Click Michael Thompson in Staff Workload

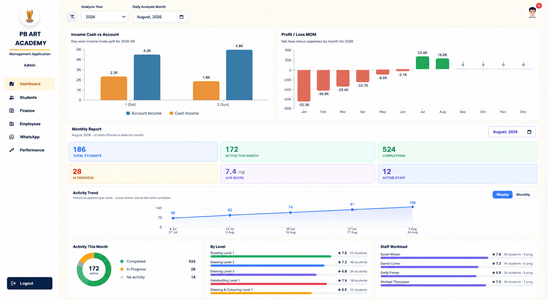point(395,282)
